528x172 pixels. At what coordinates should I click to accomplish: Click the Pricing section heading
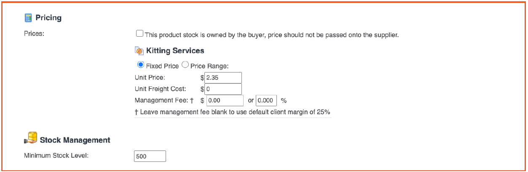click(x=48, y=18)
